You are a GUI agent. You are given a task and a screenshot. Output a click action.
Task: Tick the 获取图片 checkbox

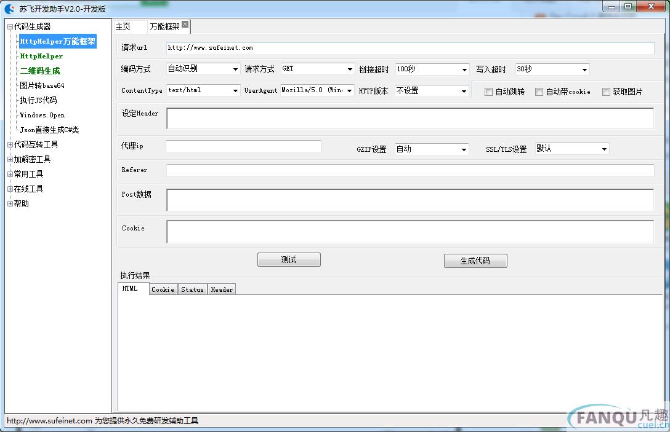607,92
